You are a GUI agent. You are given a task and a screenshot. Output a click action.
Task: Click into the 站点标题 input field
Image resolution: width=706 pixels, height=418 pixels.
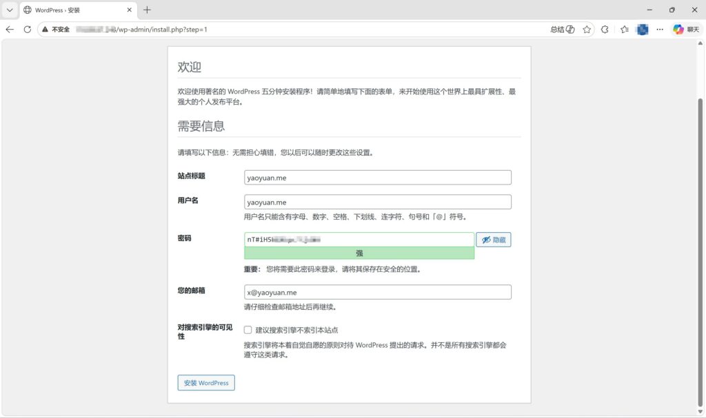coord(377,178)
